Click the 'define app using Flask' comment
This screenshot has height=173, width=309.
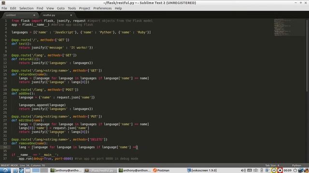72,25
